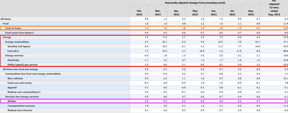Screen dimensions: 288x113
Task: Click the Electricity row label
Action: [13, 60]
